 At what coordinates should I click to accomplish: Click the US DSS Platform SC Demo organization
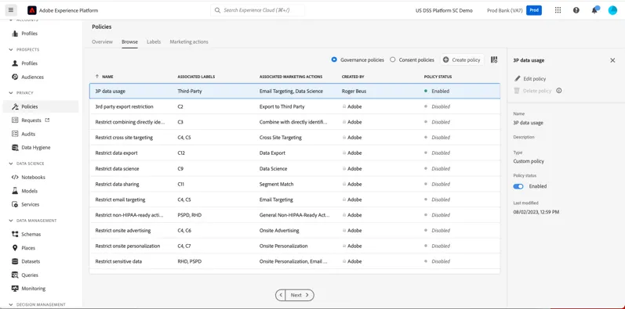point(444,10)
